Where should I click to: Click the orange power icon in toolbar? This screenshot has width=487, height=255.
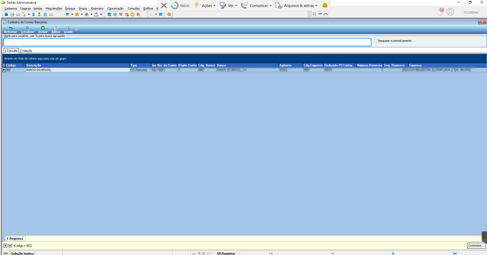click(169, 14)
